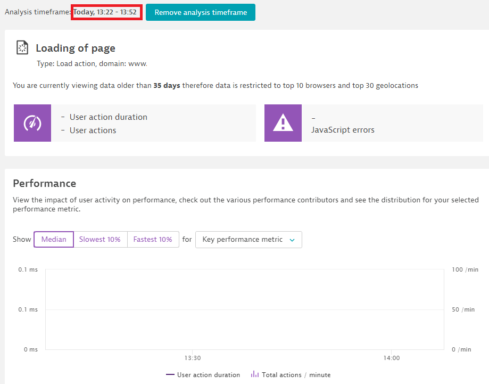Click the 13:30 time marker on the chart
This screenshot has width=489, height=384.
(x=193, y=358)
